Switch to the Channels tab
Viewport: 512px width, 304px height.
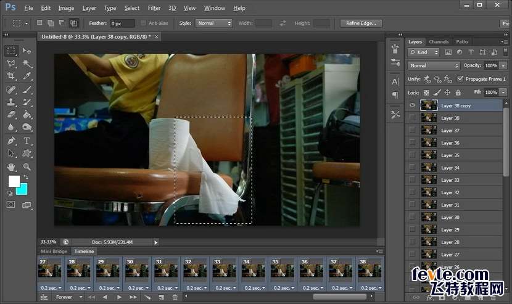tap(439, 42)
